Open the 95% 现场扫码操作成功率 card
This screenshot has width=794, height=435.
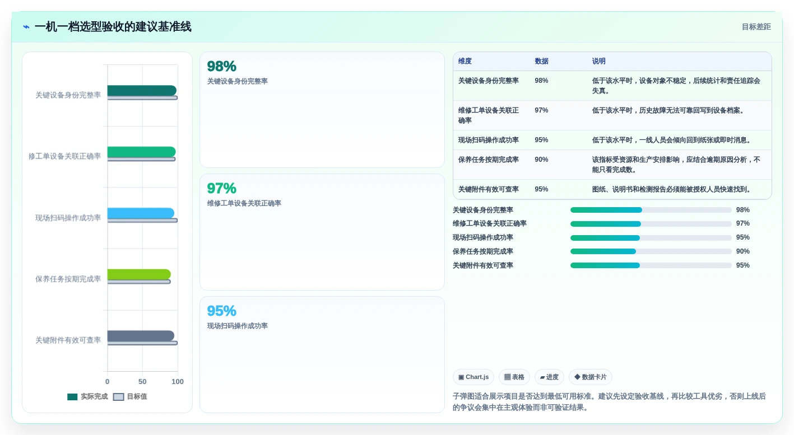pos(322,354)
